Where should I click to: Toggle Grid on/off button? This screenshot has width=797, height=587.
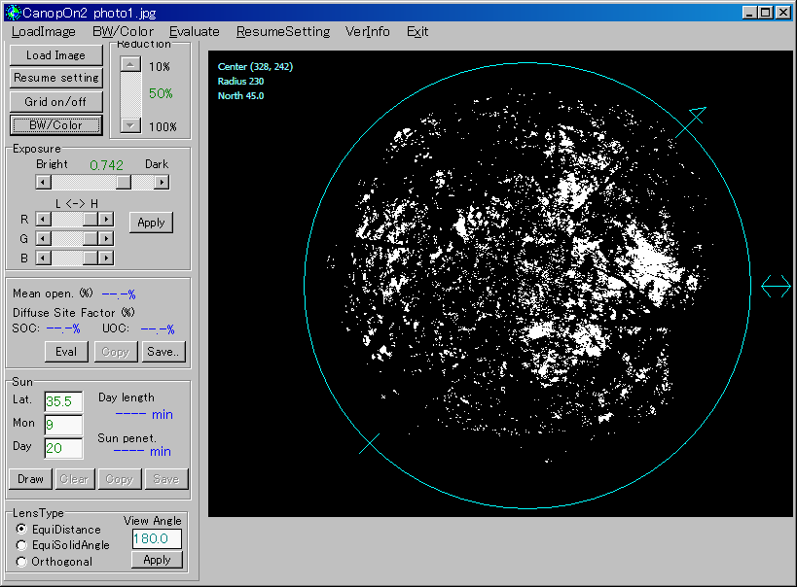tap(55, 101)
